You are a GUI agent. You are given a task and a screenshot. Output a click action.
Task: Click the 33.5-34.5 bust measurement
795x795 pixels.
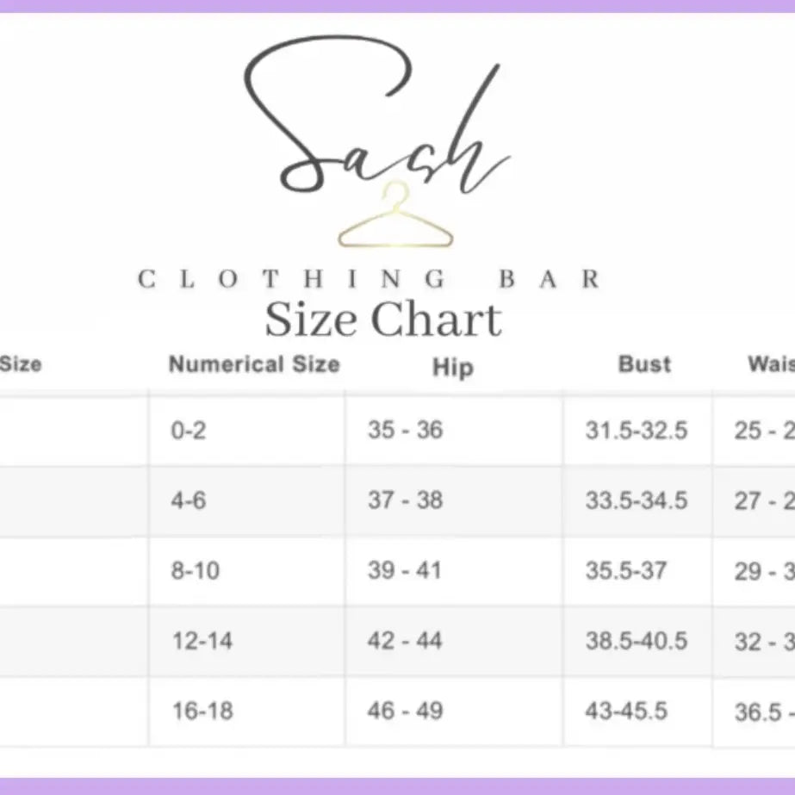tap(637, 500)
